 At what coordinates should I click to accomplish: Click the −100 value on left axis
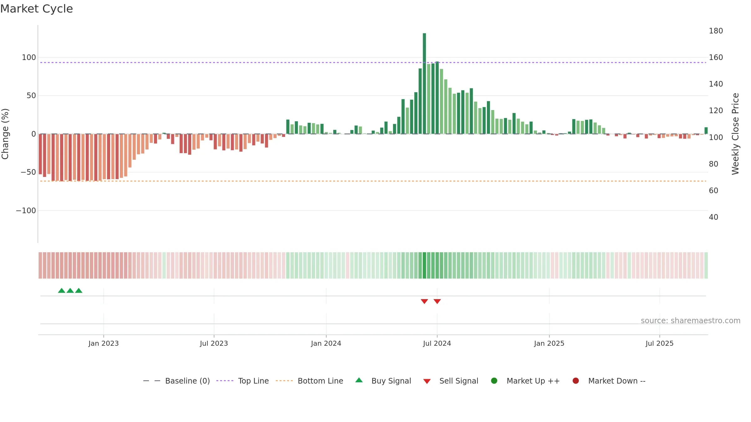[x=26, y=211]
